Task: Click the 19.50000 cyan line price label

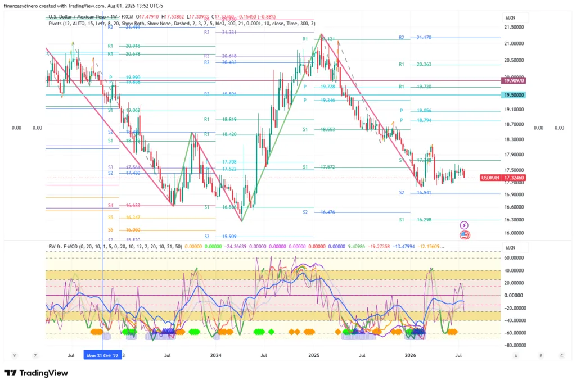Action: (514, 95)
